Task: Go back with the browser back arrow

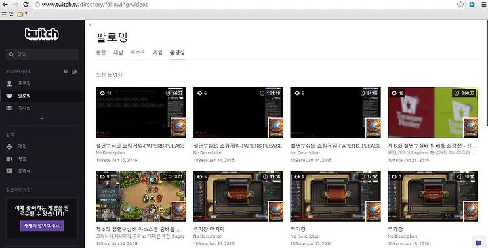Action: 5,4
